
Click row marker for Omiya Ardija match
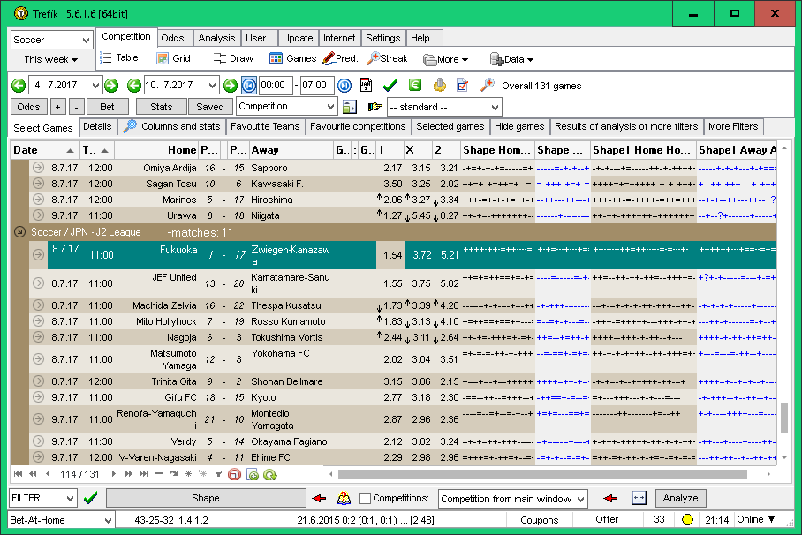click(x=38, y=168)
